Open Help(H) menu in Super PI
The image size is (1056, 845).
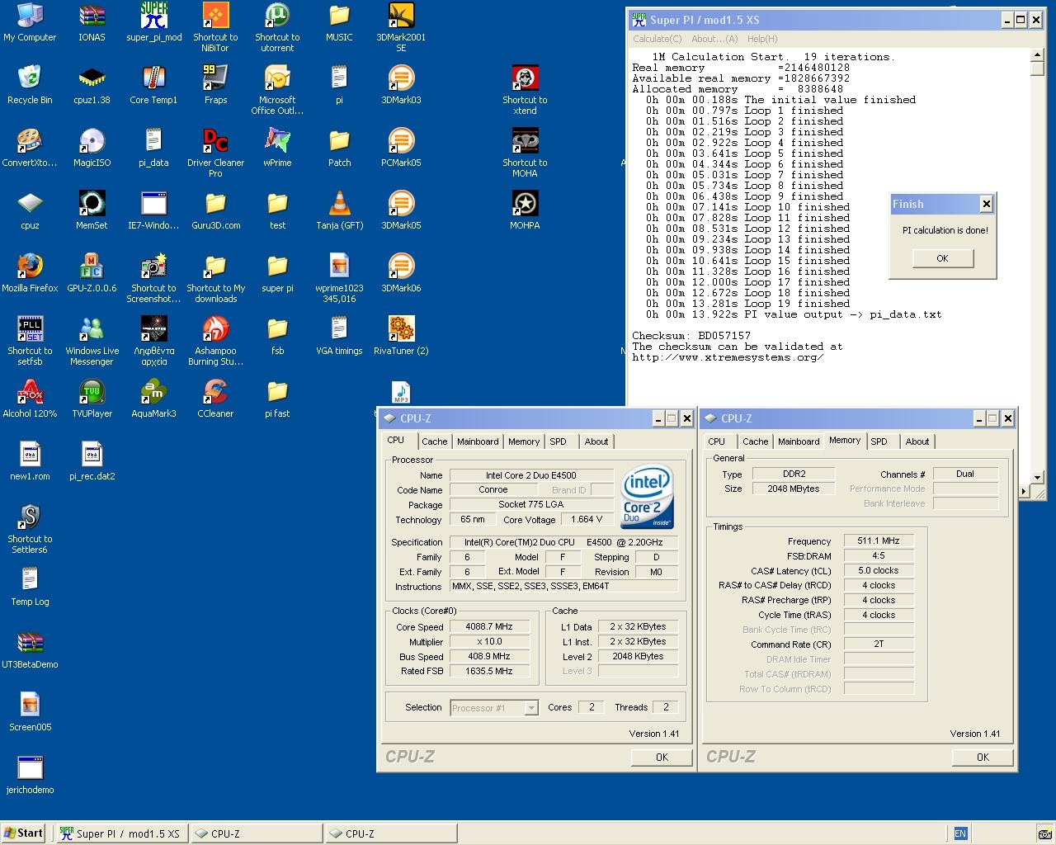[x=762, y=39]
